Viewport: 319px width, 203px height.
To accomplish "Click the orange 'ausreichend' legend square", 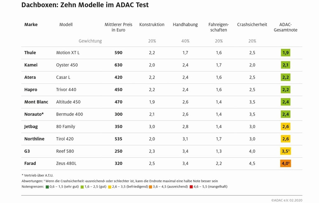I will pos(151,187).
